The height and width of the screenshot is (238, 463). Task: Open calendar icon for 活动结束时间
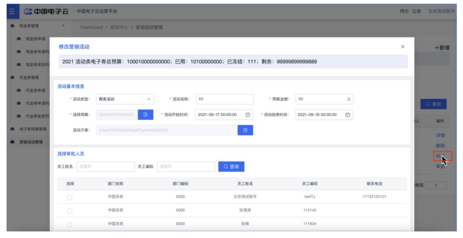point(347,114)
